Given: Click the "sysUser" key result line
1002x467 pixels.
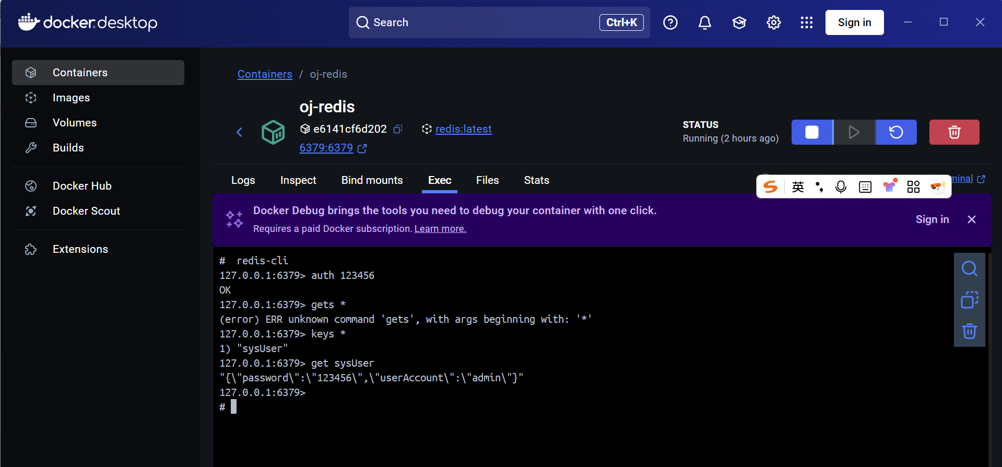Looking at the screenshot, I should (x=254, y=348).
